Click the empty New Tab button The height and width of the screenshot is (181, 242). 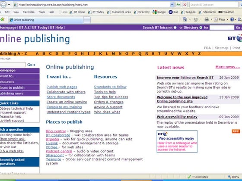pyautogui.click(x=87, y=20)
